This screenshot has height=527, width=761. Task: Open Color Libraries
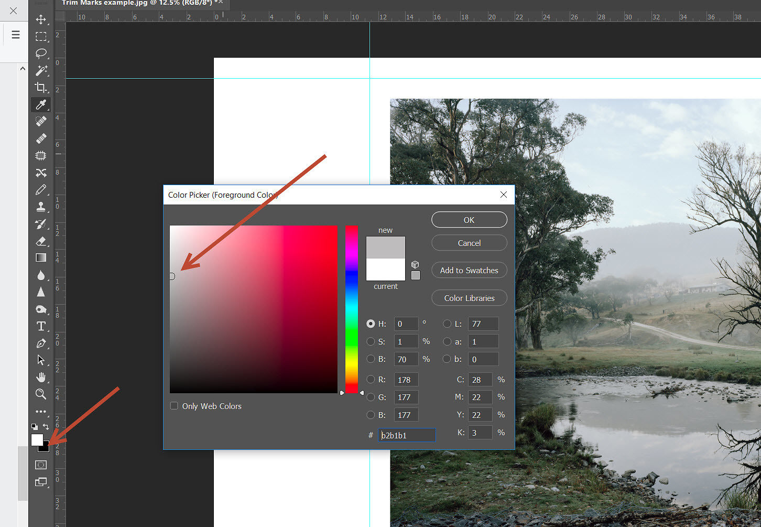pos(469,297)
